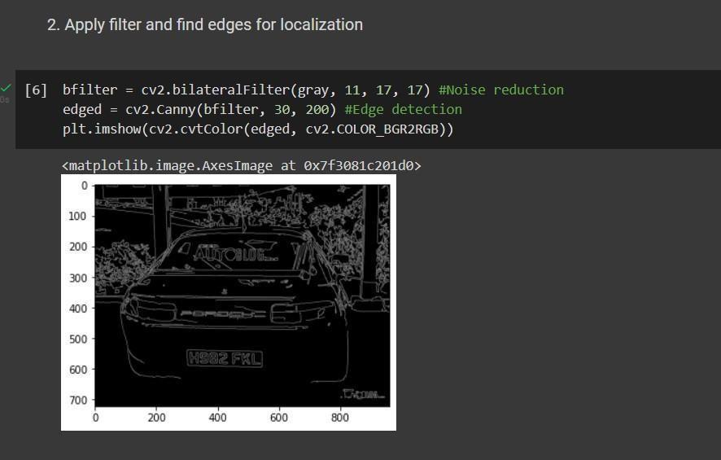Click the x-axis tick label 800
The width and height of the screenshot is (721, 460).
click(x=340, y=418)
